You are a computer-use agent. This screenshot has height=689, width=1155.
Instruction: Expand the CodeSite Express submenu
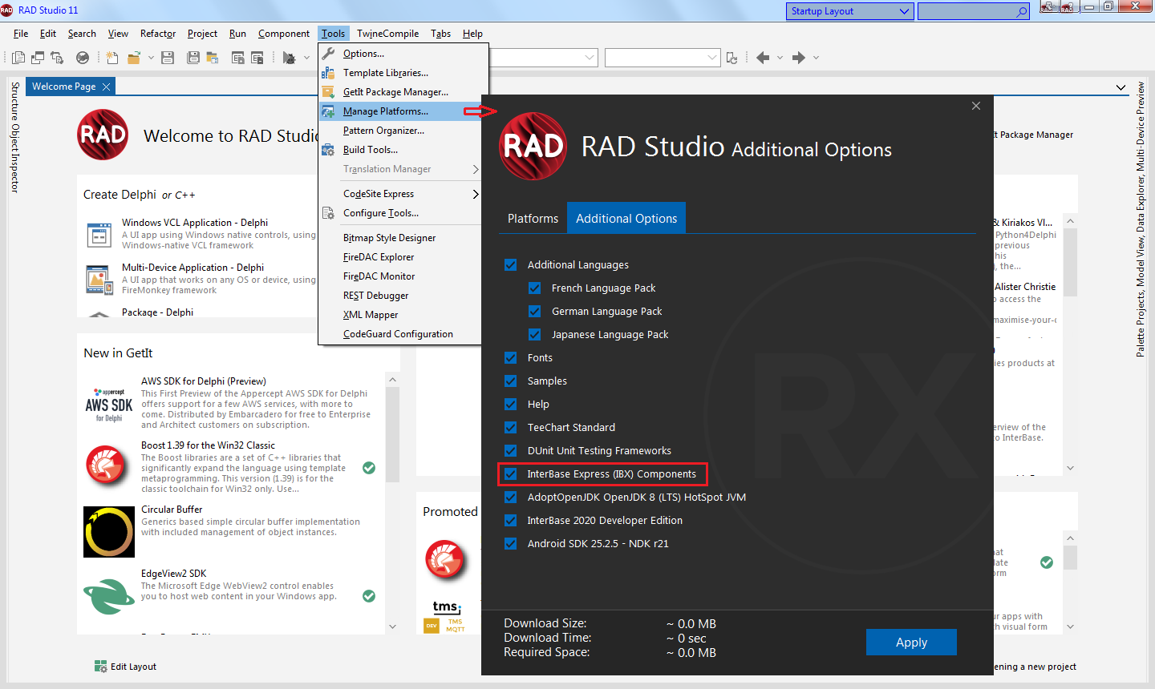(x=399, y=194)
